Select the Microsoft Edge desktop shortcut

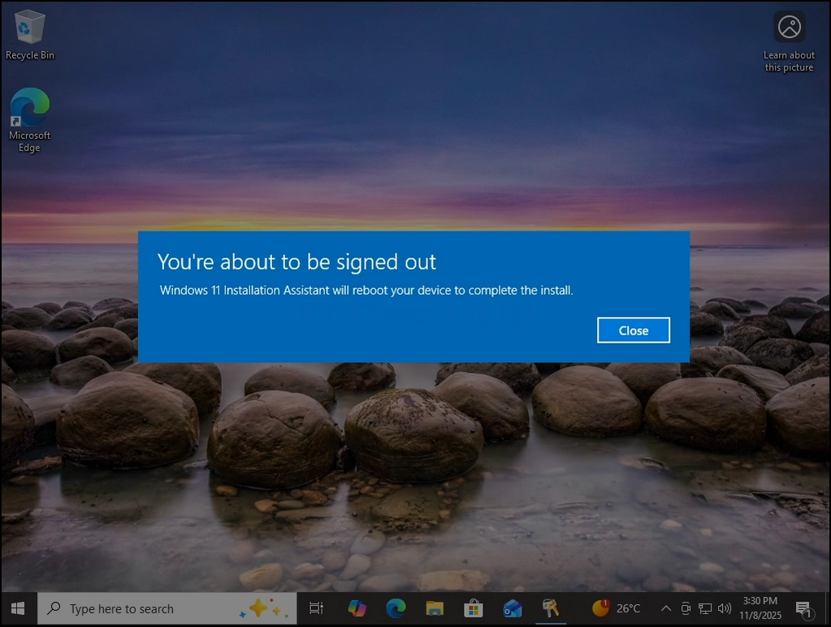(30, 120)
